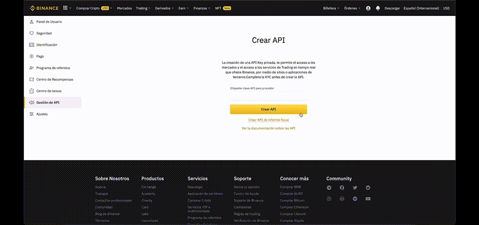This screenshot has width=479, height=225.
Task: Open Mercados in the top navigation
Action: (x=124, y=8)
